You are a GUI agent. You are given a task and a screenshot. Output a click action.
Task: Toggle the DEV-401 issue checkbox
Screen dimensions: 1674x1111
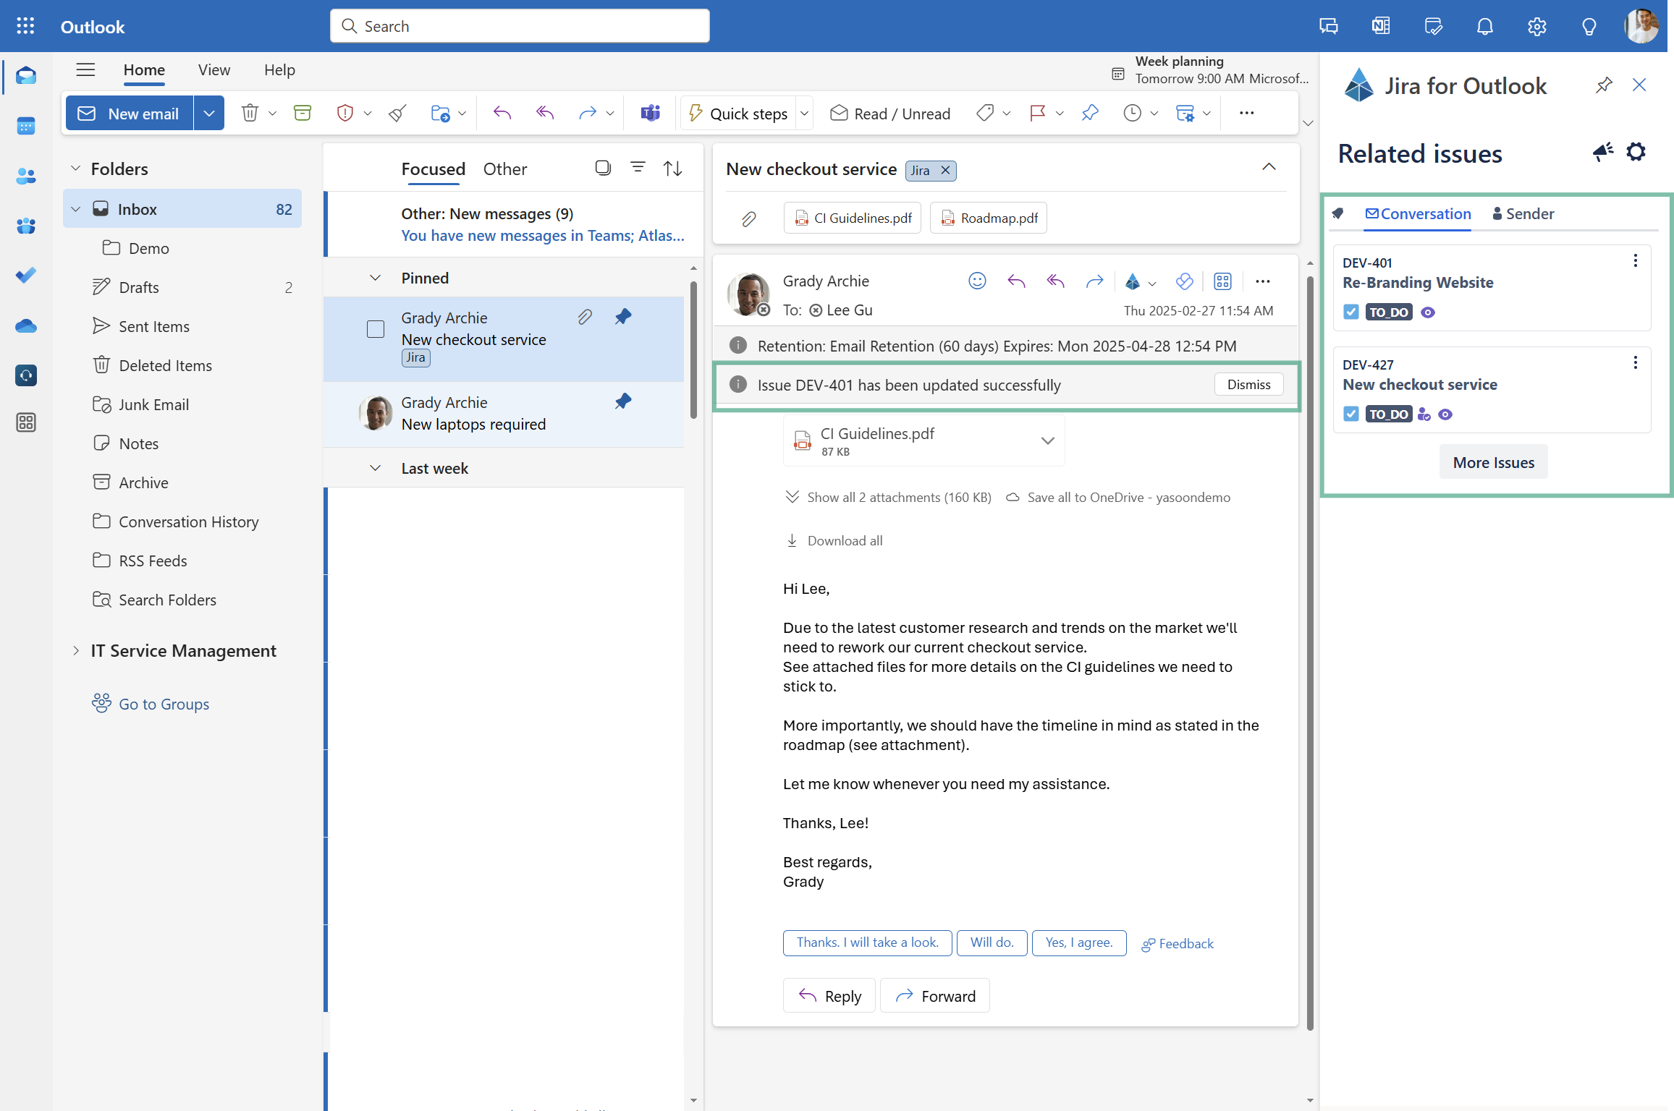coord(1350,312)
